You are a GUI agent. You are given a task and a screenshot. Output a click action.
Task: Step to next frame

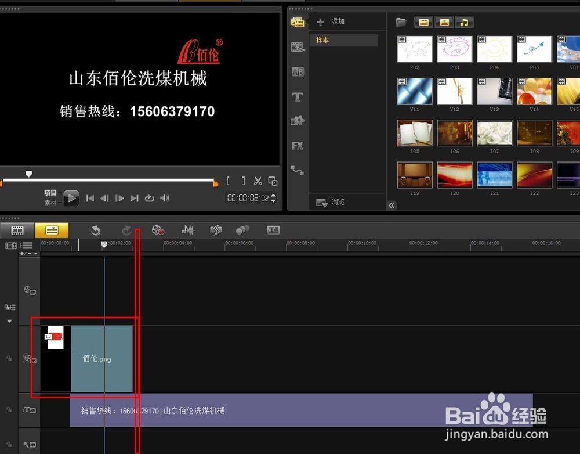tap(119, 199)
